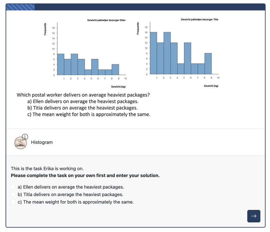Click the 'Frequentie' axis label of Titia's chart
The height and width of the screenshot is (232, 270).
click(x=138, y=28)
